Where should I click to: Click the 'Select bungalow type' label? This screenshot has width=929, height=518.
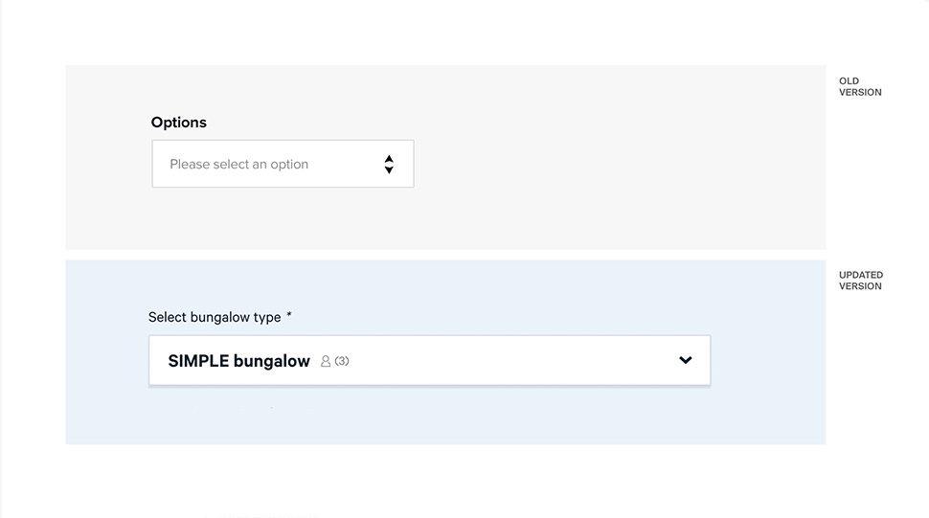(215, 317)
